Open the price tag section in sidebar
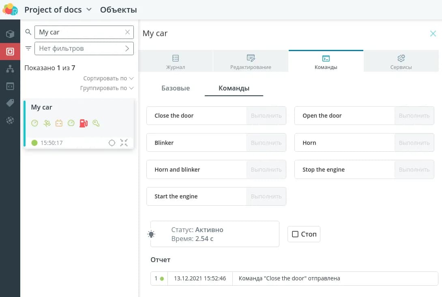Image resolution: width=442 pixels, height=297 pixels. [x=10, y=103]
